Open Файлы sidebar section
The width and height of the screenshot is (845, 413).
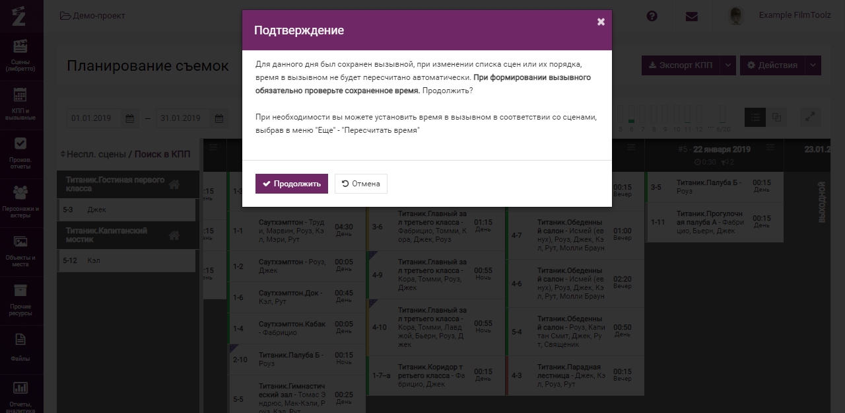(21, 348)
